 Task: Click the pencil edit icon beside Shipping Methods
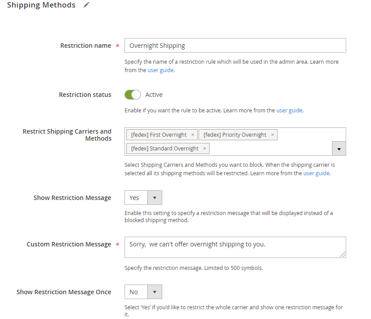86,5
